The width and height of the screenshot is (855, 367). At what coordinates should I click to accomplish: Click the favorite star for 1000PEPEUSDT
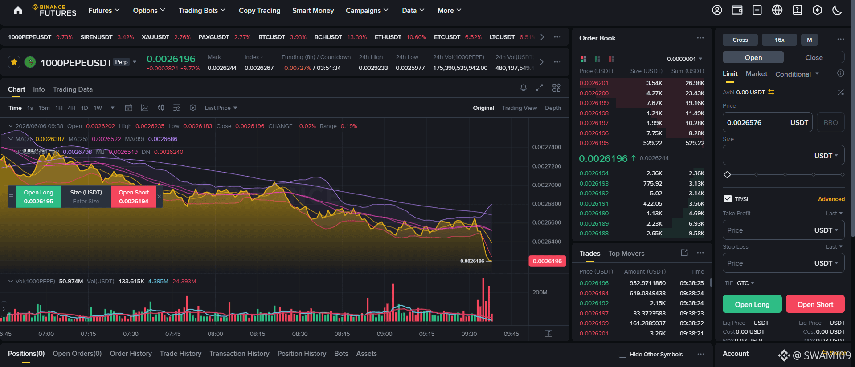14,62
